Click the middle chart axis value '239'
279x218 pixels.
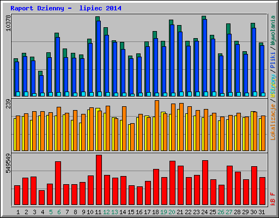pos(8,104)
